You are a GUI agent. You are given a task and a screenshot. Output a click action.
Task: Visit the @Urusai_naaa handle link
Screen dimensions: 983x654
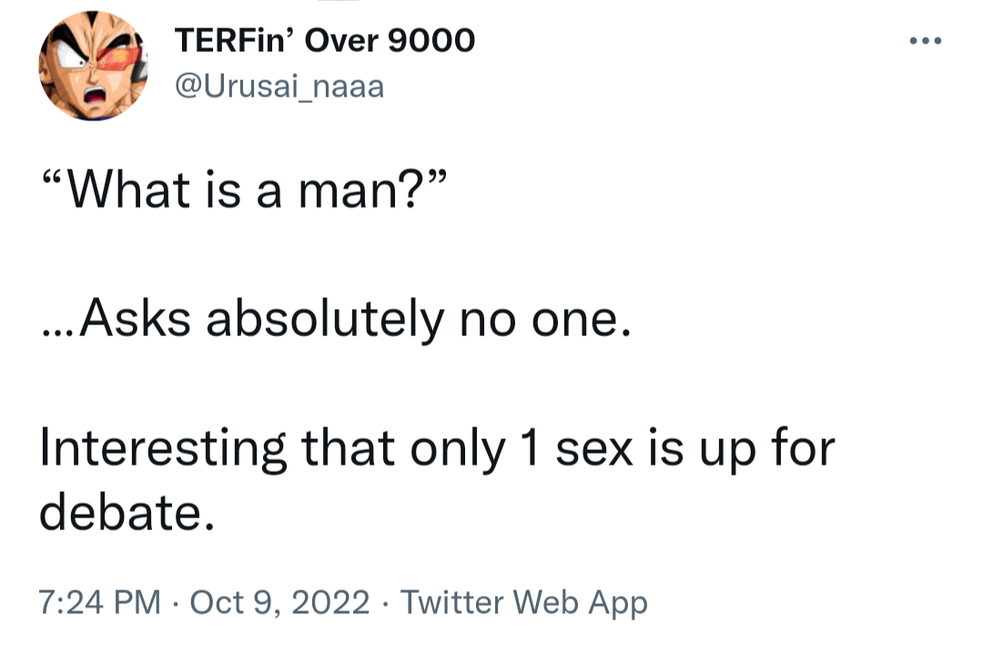tap(278, 87)
